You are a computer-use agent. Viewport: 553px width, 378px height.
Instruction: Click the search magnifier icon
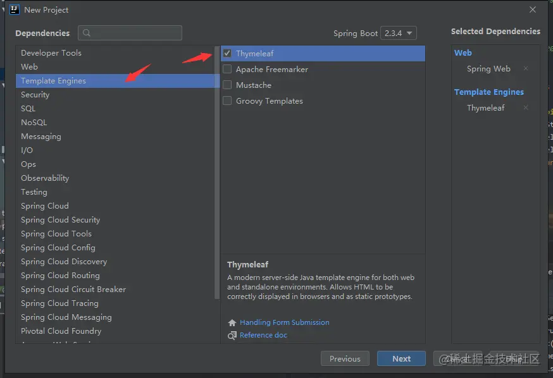click(87, 33)
